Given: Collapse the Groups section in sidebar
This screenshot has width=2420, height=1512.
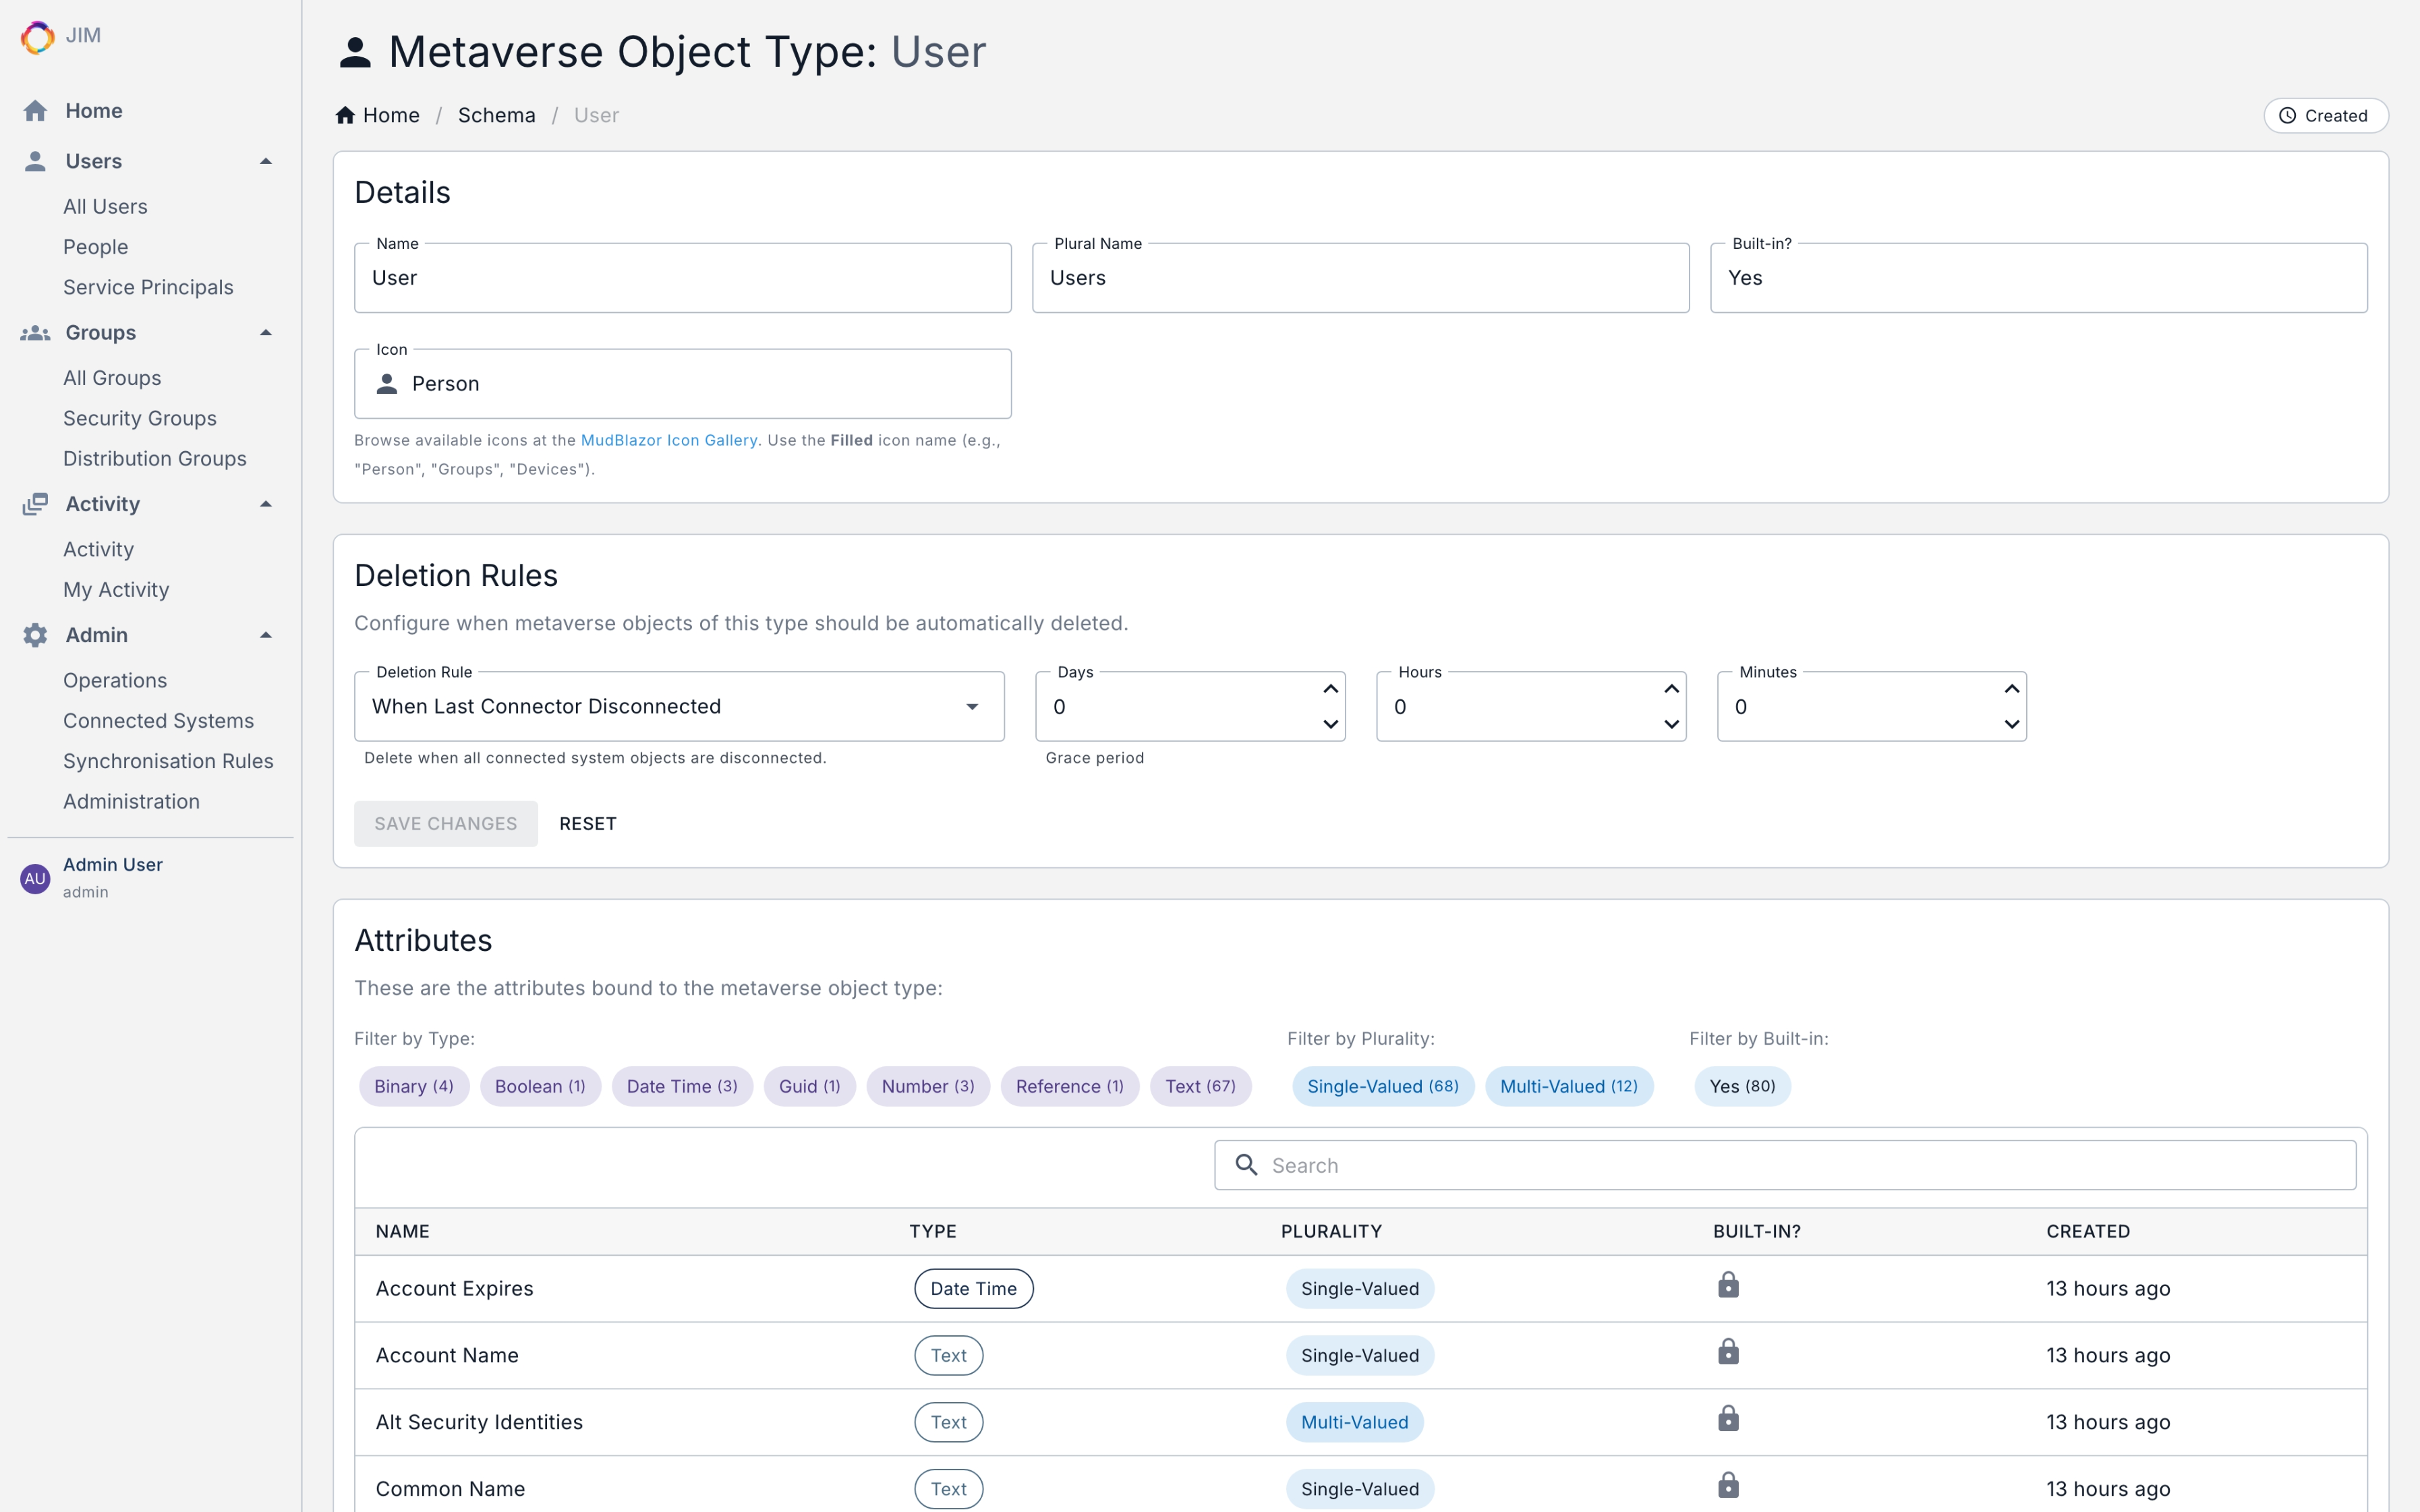Looking at the screenshot, I should coord(266,333).
